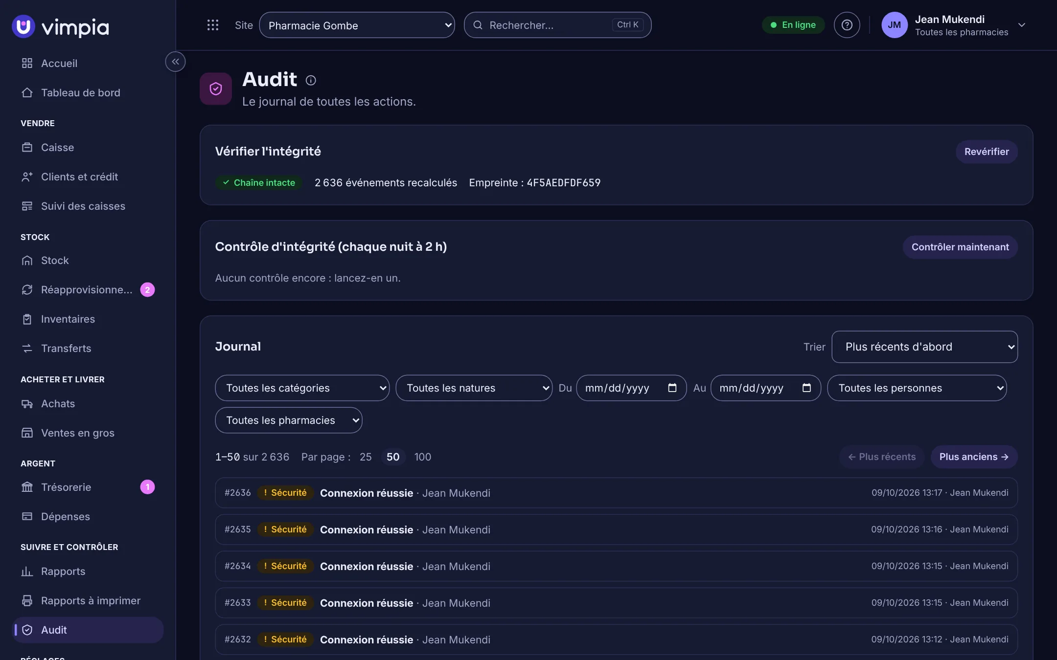Open the Toutes les natures filter
Image resolution: width=1057 pixels, height=660 pixels.
474,388
